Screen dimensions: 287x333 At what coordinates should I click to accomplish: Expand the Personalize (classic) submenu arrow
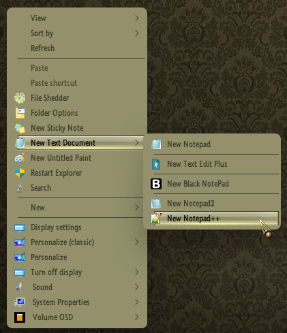pos(136,242)
